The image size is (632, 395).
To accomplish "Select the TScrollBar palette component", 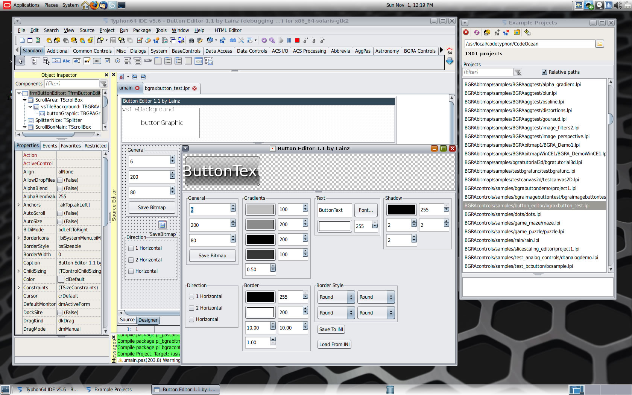I will pos(148,61).
